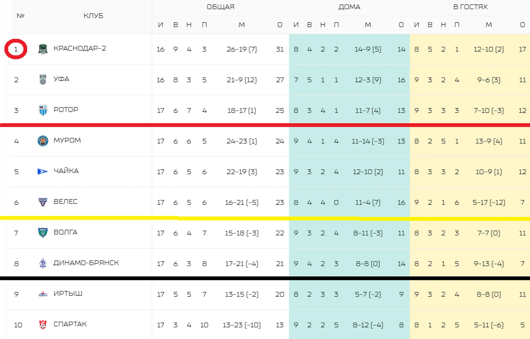Open the Спартак team name link
This screenshot has width=530, height=339.
(70, 324)
